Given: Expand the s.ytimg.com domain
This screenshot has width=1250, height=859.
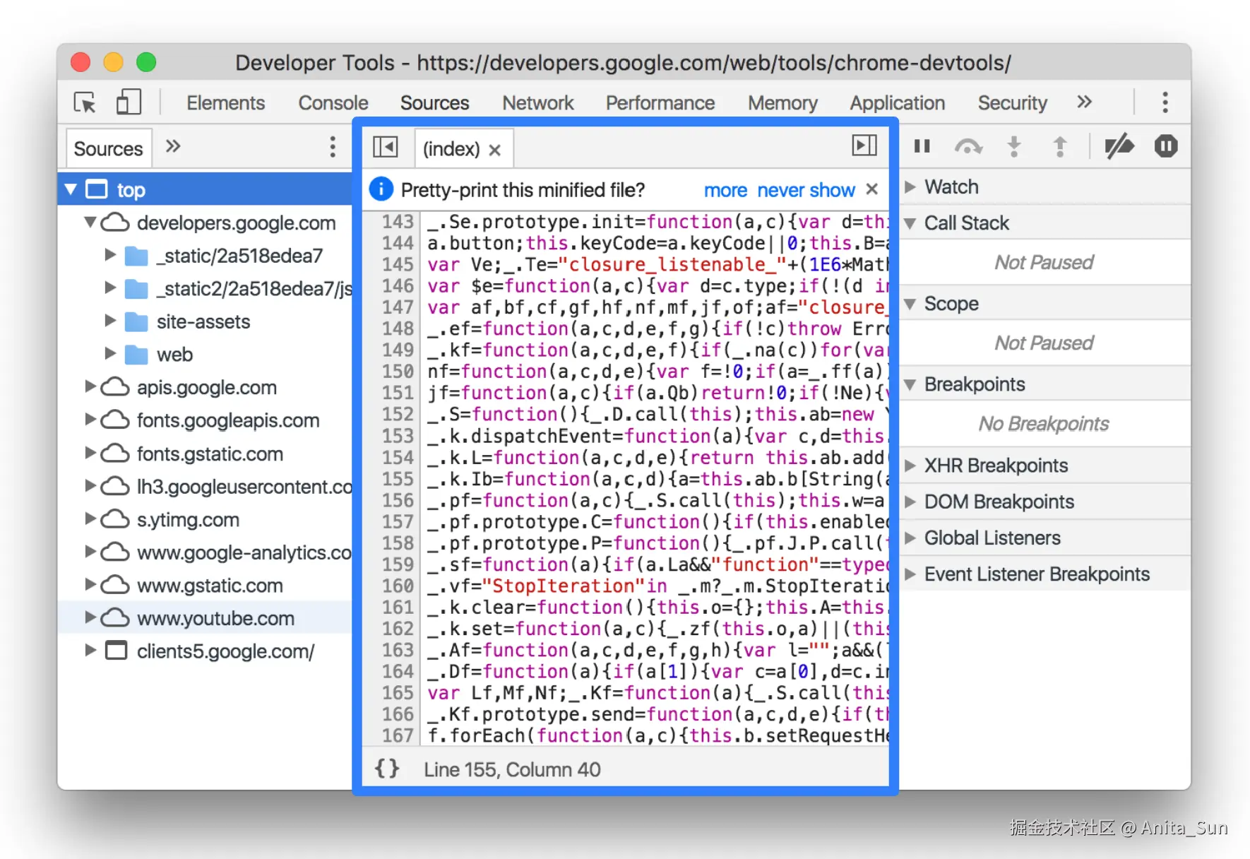Looking at the screenshot, I should coord(90,519).
